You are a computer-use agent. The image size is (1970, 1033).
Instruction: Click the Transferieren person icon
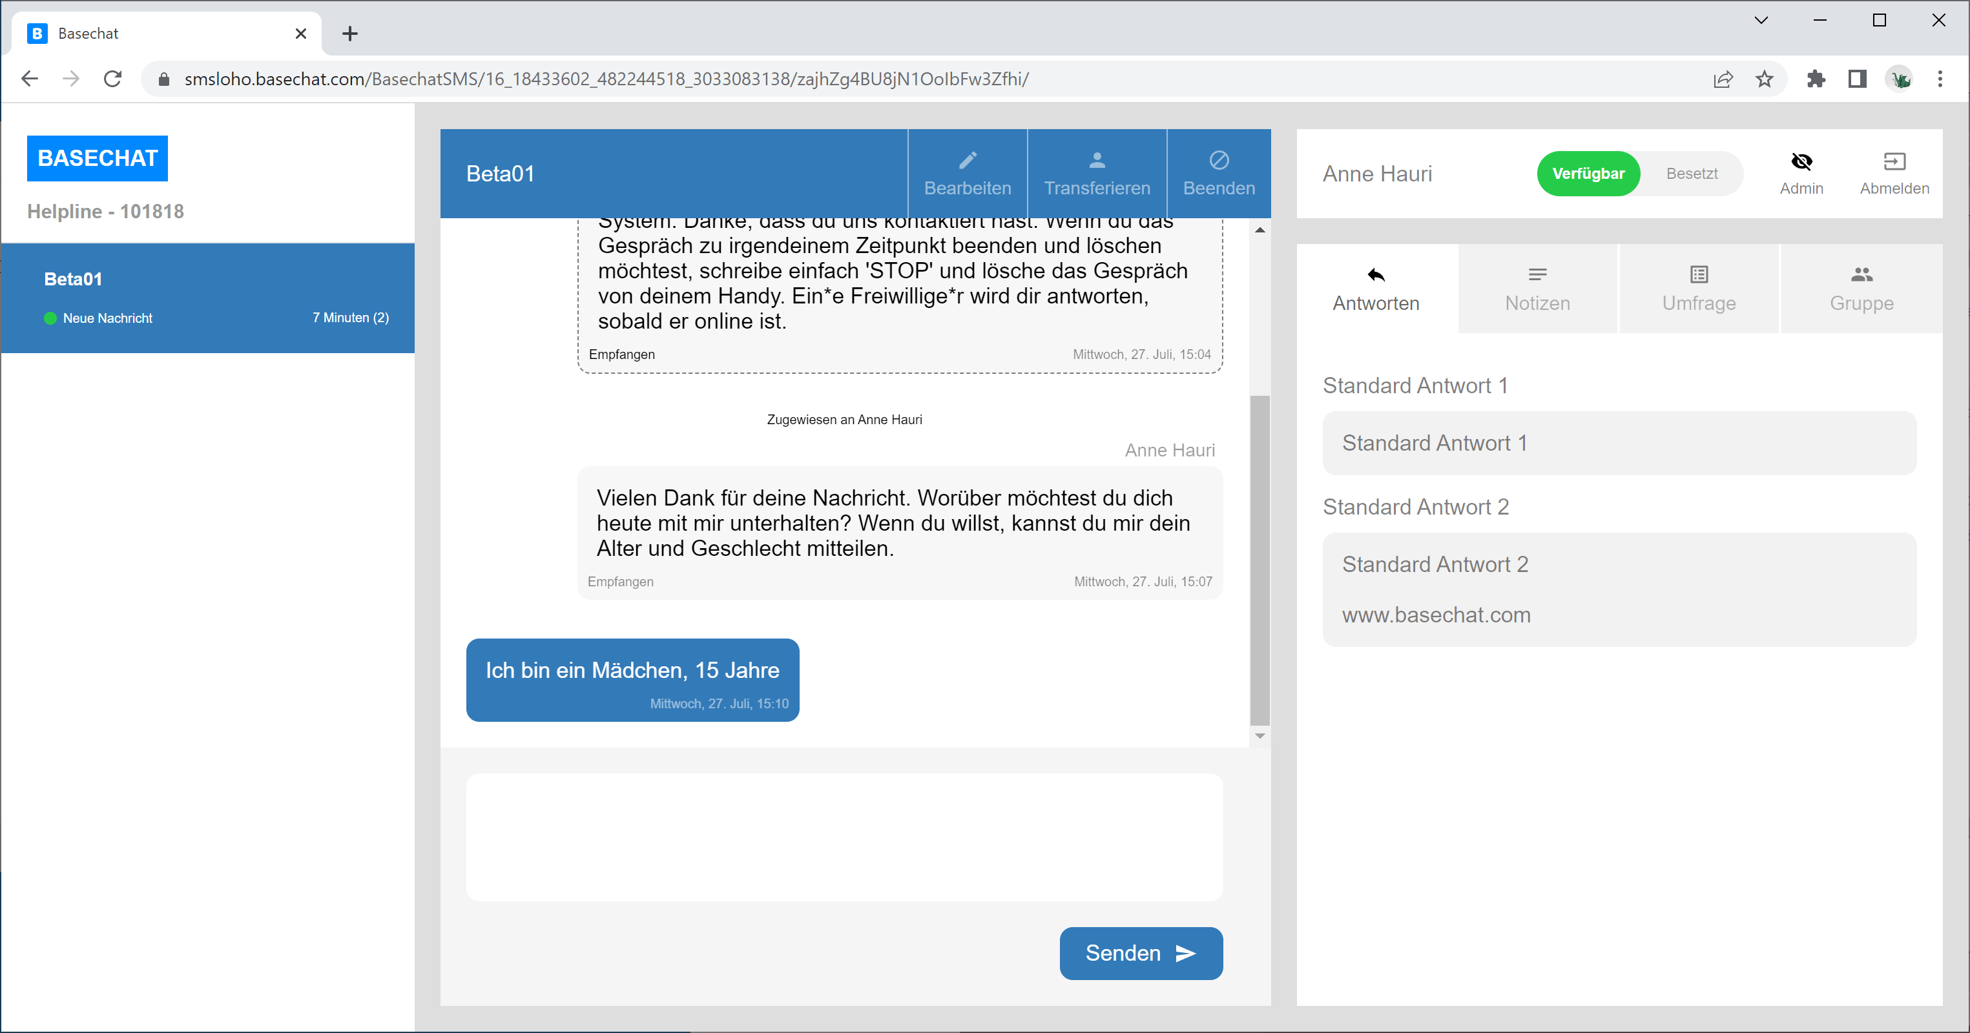(1097, 160)
